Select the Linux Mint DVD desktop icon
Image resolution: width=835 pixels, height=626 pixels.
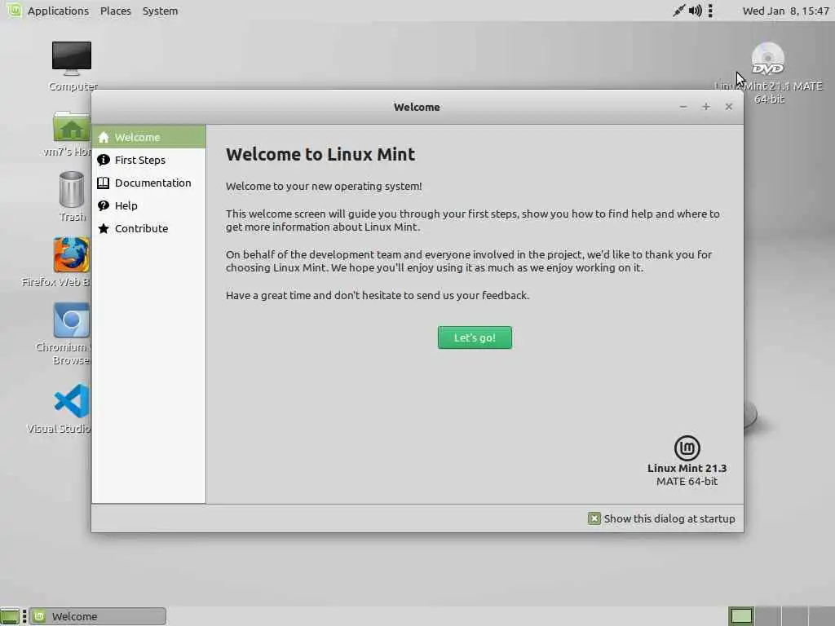pyautogui.click(x=767, y=59)
